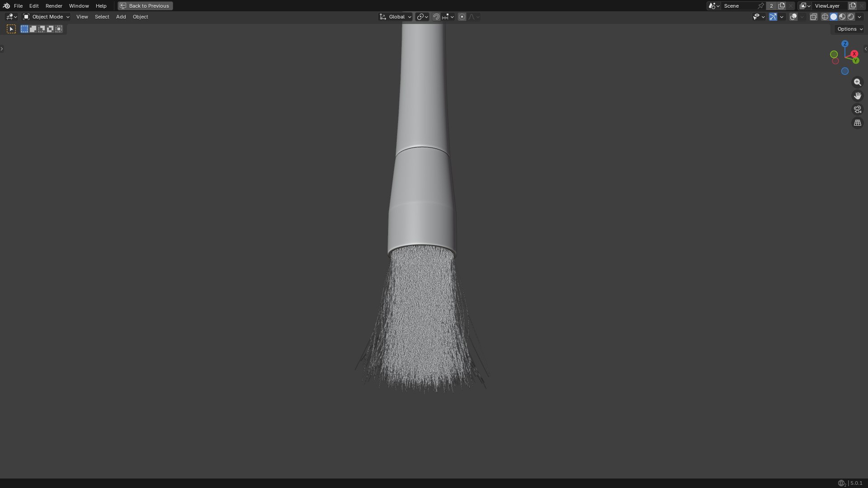Switch perspective/orthographic grid icon
Image resolution: width=868 pixels, height=488 pixels.
(x=858, y=123)
